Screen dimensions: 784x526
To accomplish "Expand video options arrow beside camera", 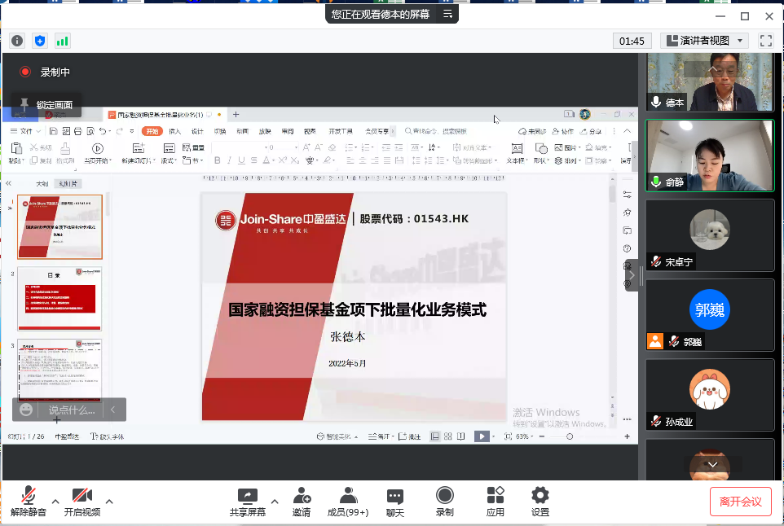I will point(109,502).
